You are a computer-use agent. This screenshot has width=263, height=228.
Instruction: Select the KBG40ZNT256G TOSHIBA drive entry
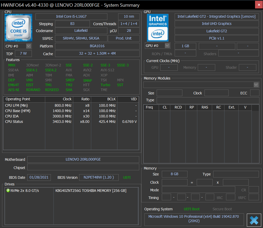91,191
